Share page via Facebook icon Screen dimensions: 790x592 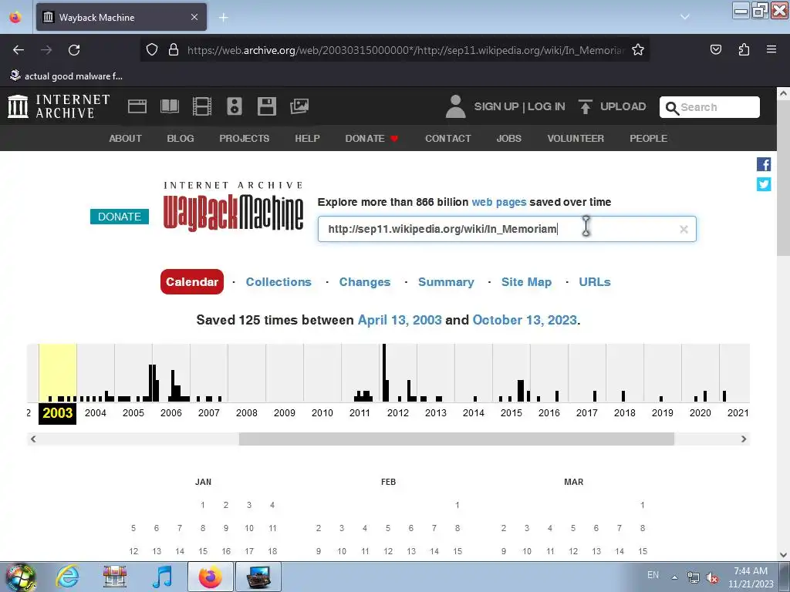(764, 164)
